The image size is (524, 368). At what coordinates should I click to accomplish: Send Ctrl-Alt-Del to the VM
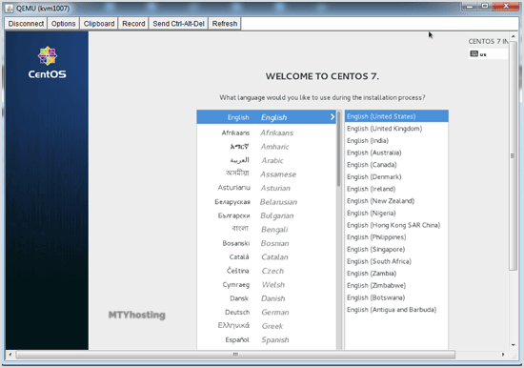[x=178, y=24]
